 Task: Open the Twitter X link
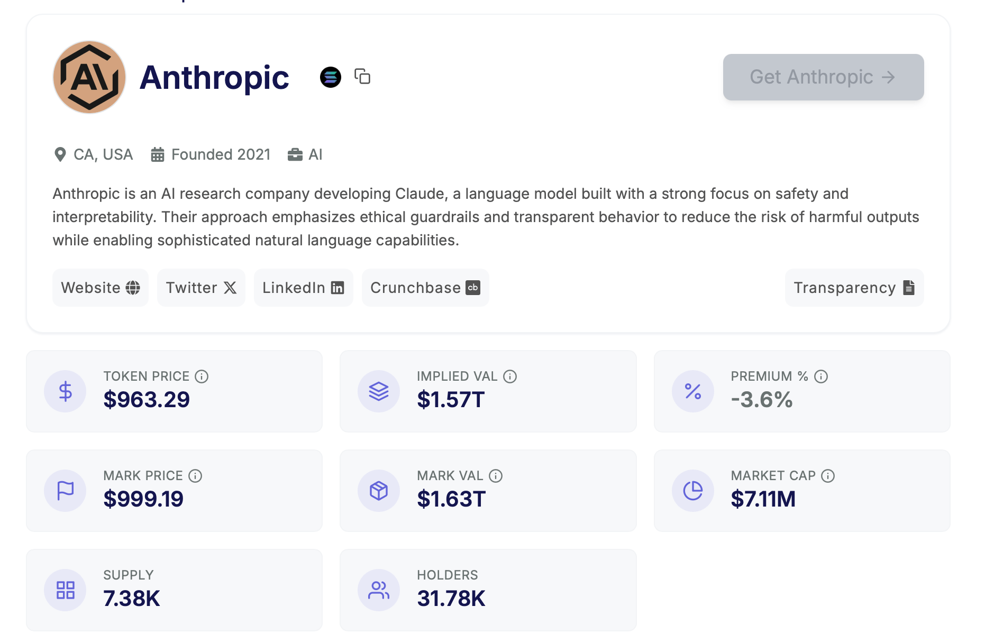click(201, 288)
